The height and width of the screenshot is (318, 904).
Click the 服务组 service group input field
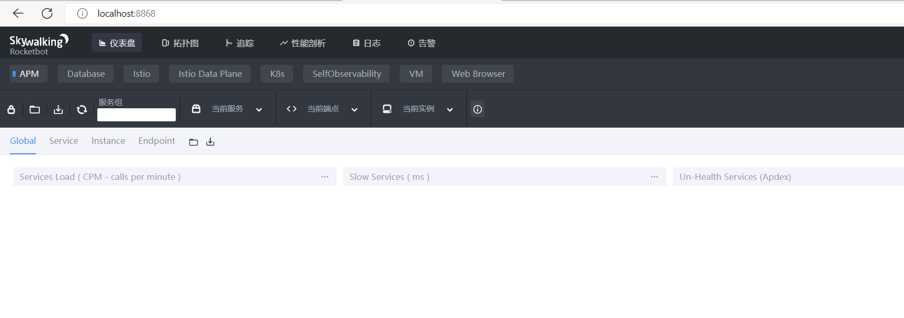tap(137, 115)
